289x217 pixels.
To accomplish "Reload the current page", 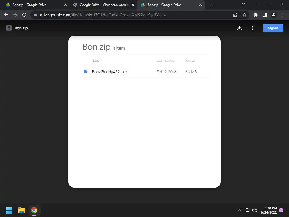I will coord(24,15).
